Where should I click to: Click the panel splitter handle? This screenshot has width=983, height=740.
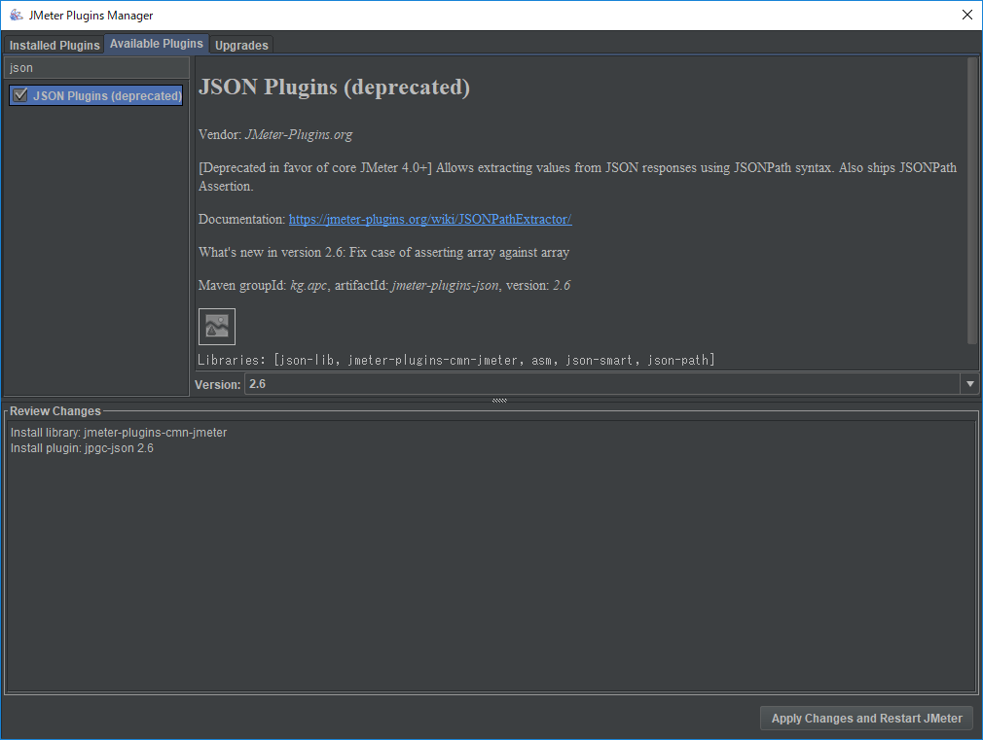click(x=499, y=400)
